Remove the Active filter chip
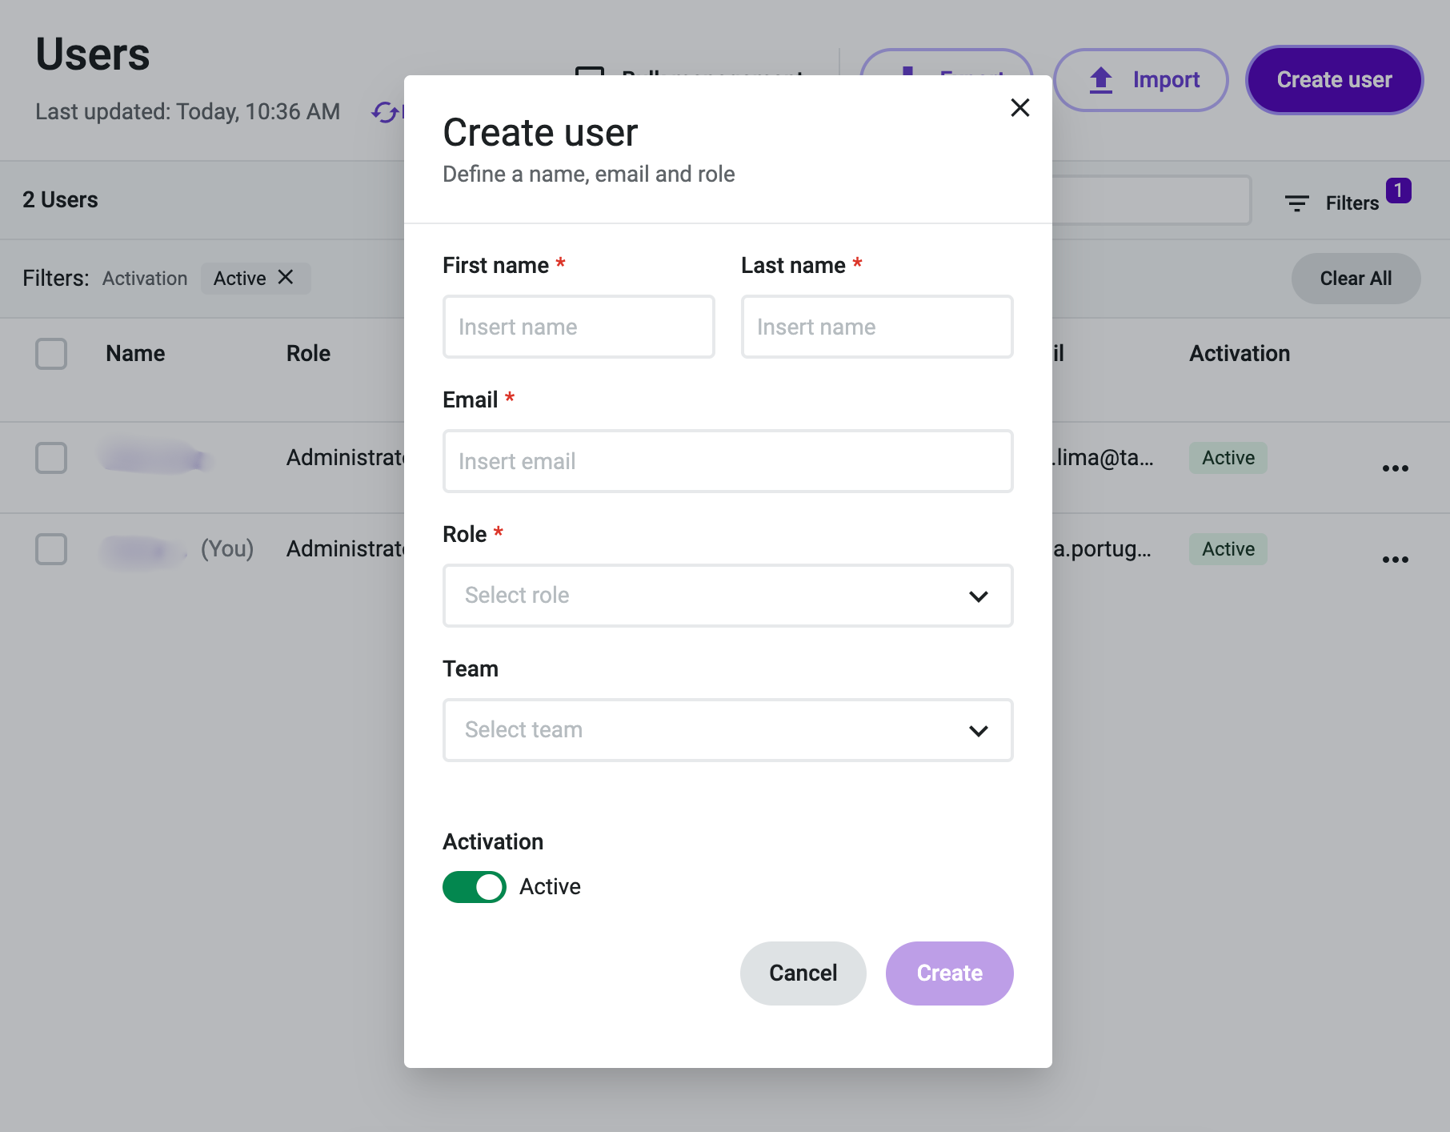 pyautogui.click(x=286, y=277)
